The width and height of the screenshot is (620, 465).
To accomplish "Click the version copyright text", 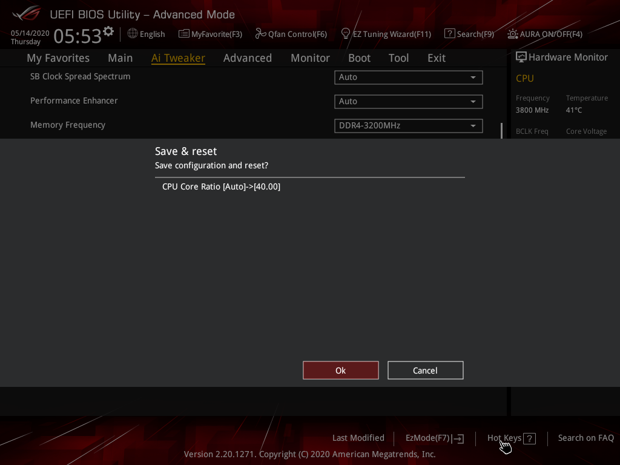I will 309,454.
